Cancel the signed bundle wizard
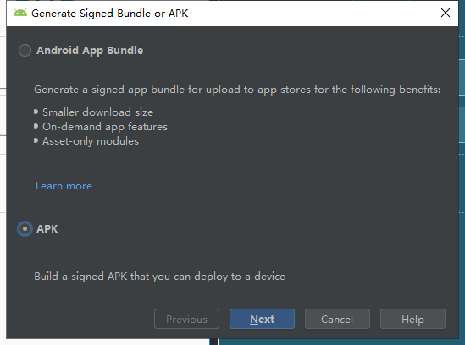Image resolution: width=465 pixels, height=345 pixels. pos(337,319)
